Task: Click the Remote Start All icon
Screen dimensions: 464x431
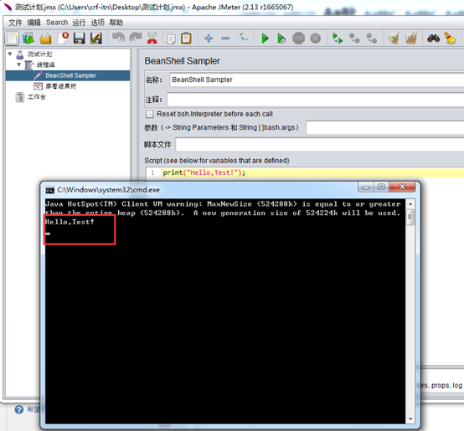Action: coord(338,38)
